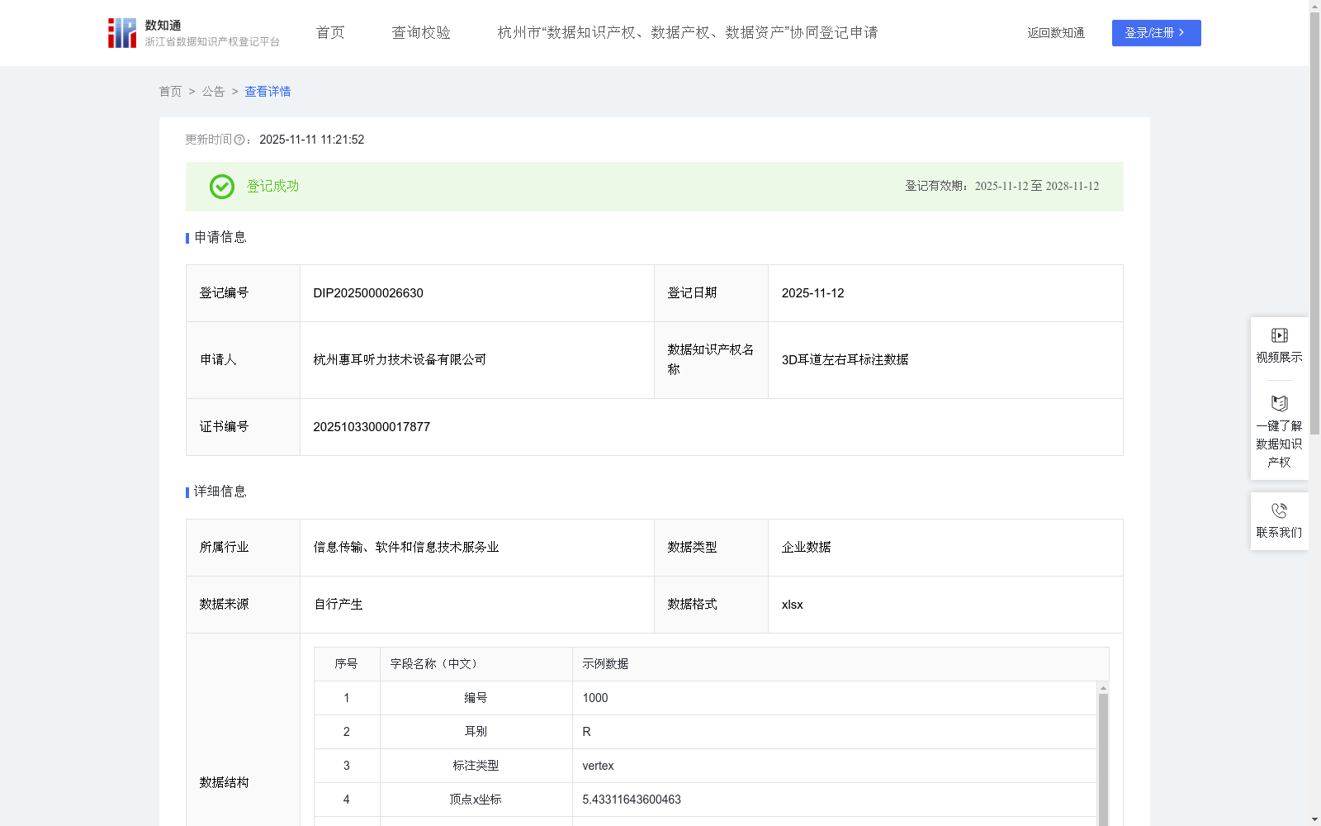
Task: Click the 数据知识产权名称 label cell
Action: [711, 360]
